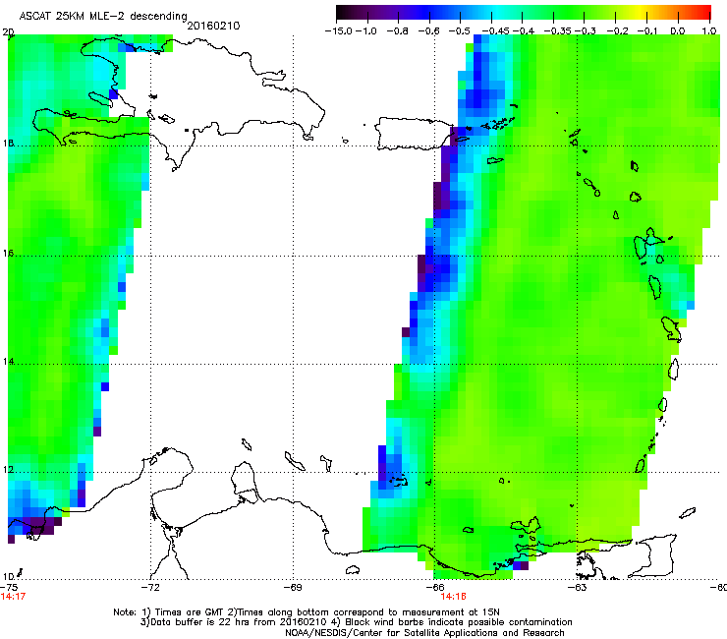
Task: Click the '-1.0' color scale label
Action: [365, 31]
